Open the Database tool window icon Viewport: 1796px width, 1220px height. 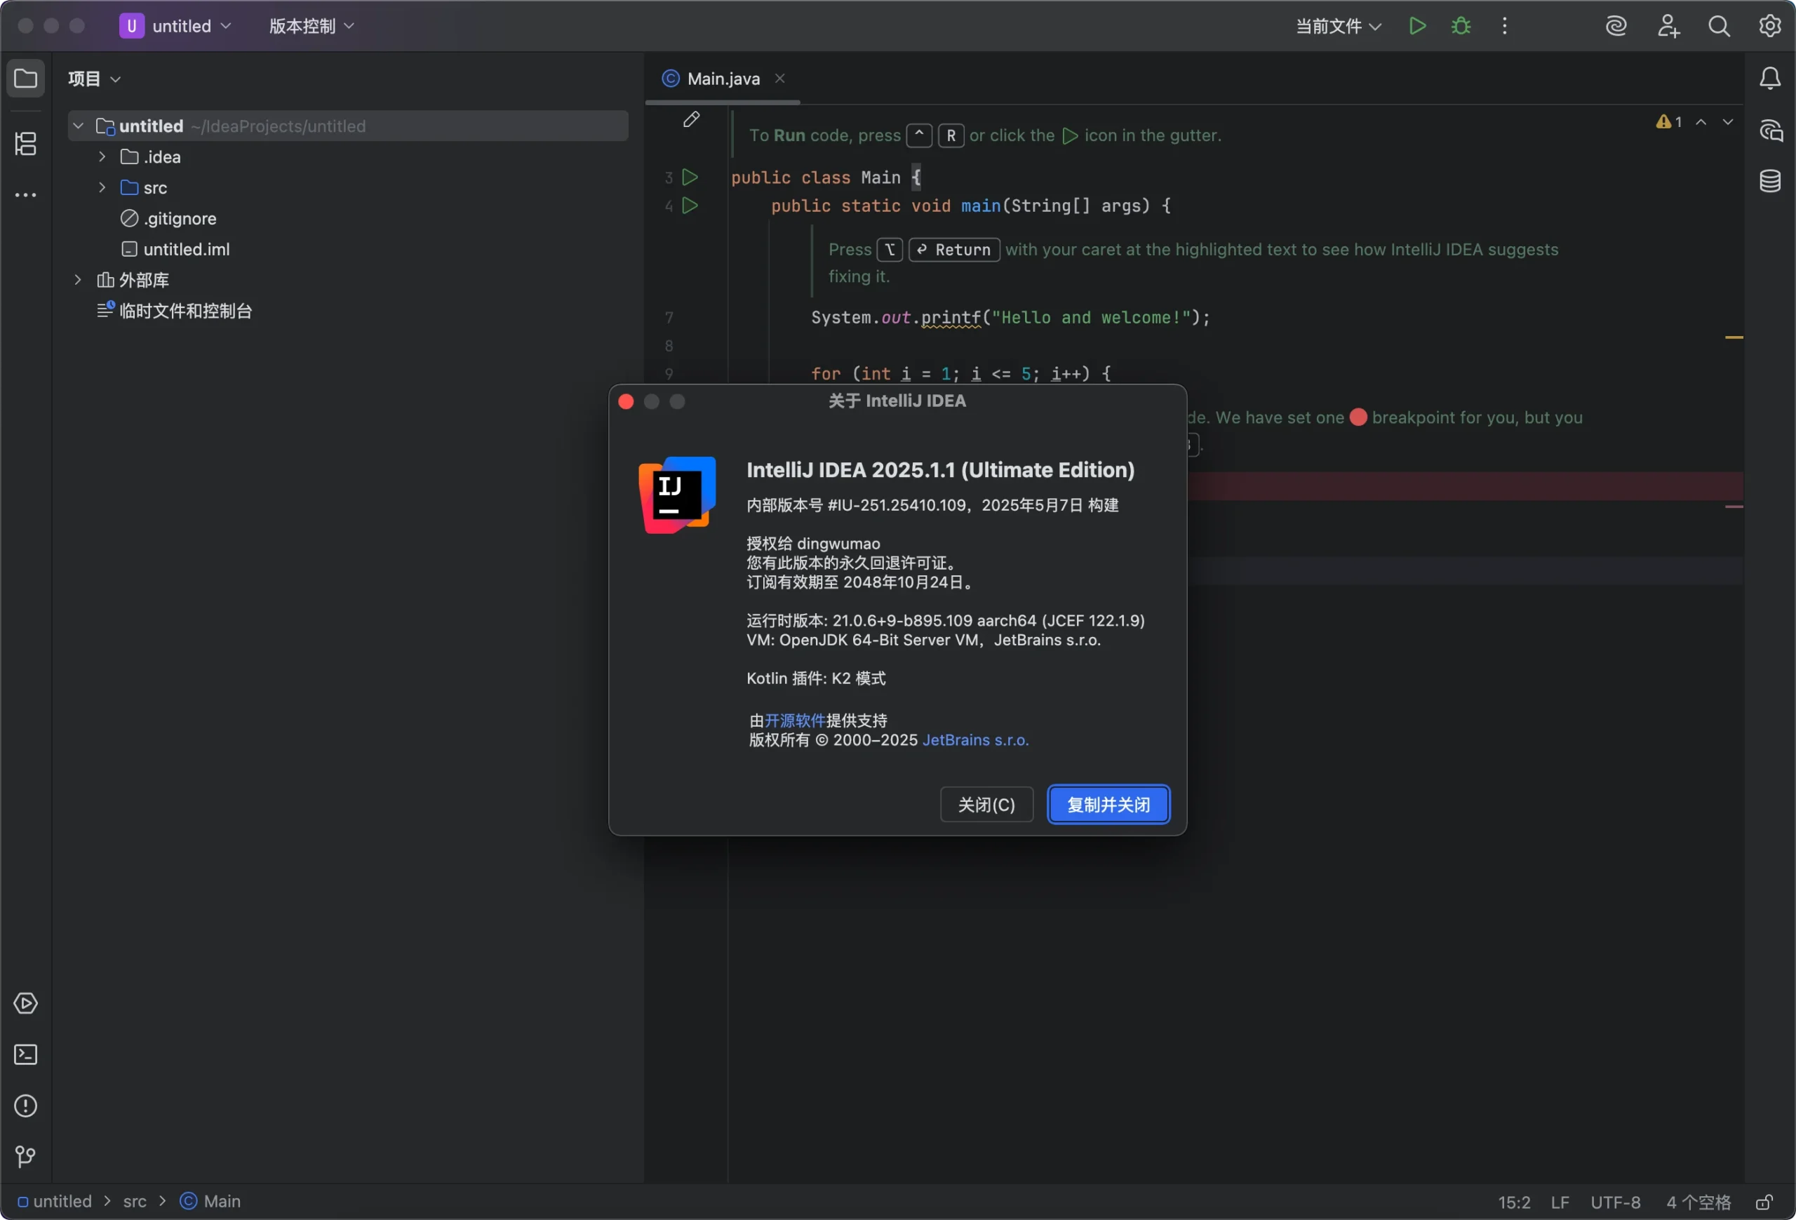click(x=1770, y=182)
